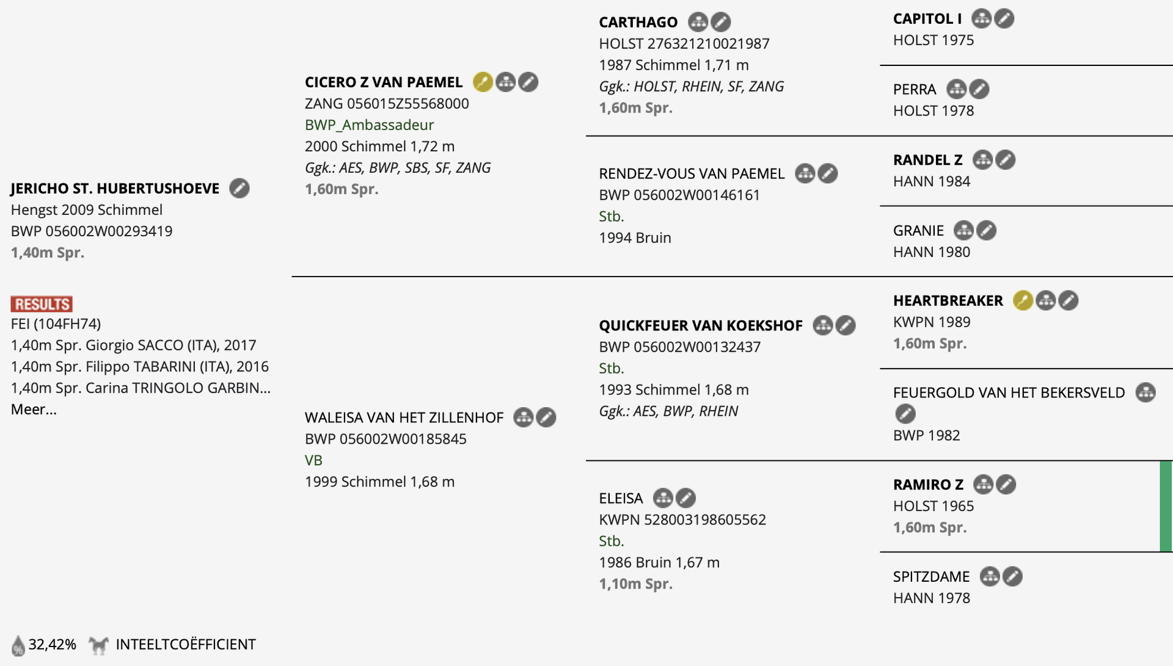Open the pedigree tree icon for RANDEL Z
Image resolution: width=1173 pixels, height=666 pixels.
tap(982, 160)
